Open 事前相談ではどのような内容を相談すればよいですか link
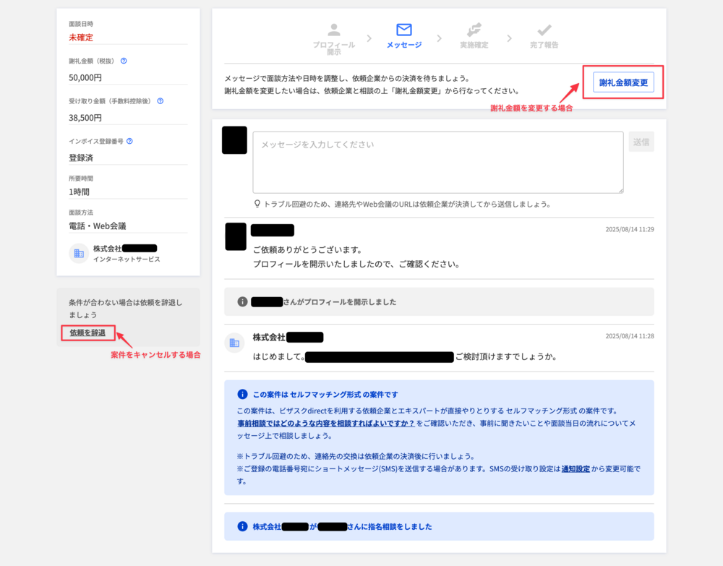The height and width of the screenshot is (566, 723). [326, 423]
